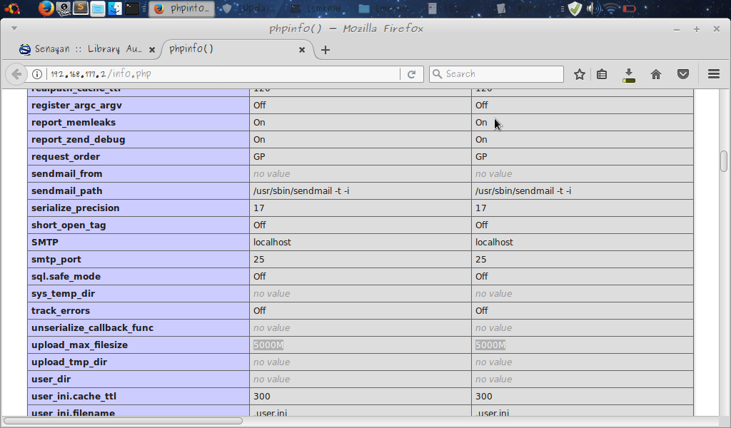Screen dimensions: 731x428
Task: Click the back navigation button
Action: point(16,73)
